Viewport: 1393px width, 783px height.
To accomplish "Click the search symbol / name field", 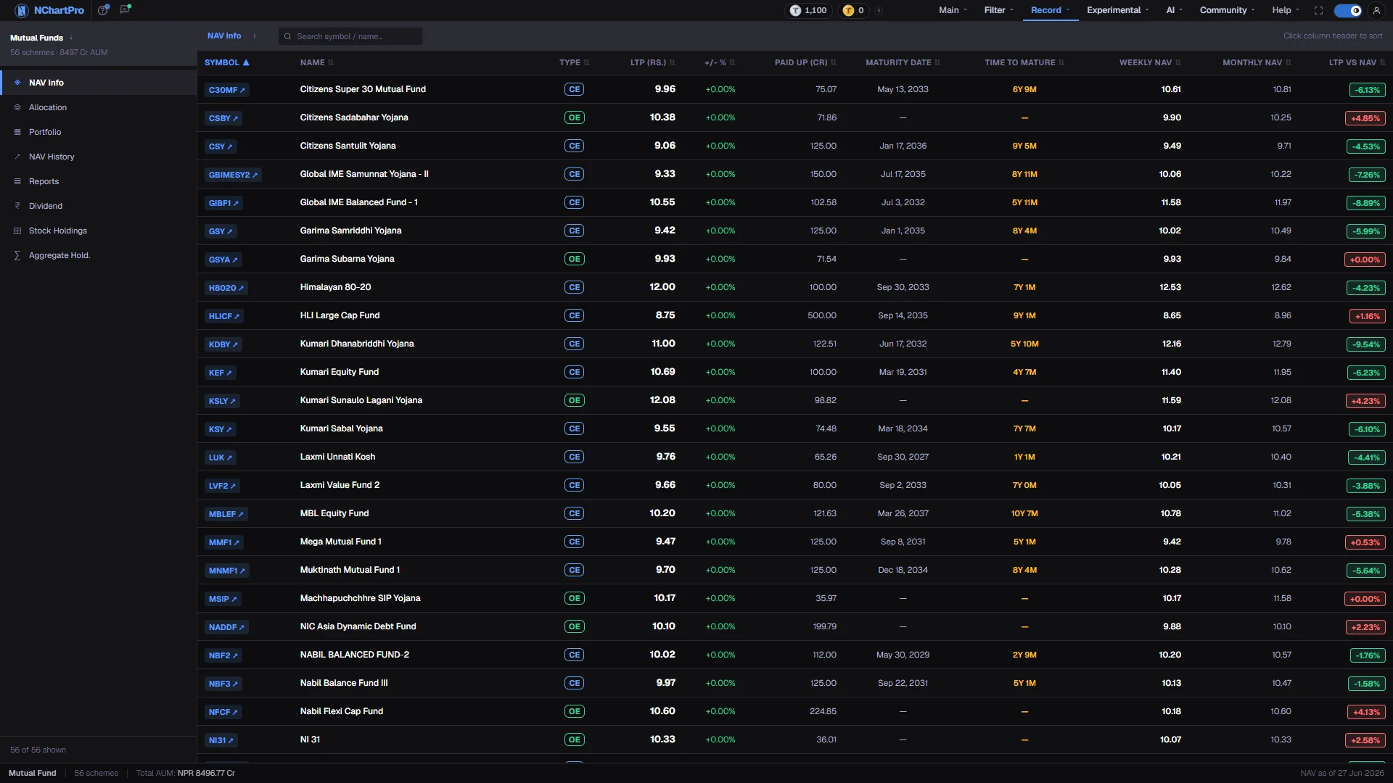I will click(x=350, y=36).
